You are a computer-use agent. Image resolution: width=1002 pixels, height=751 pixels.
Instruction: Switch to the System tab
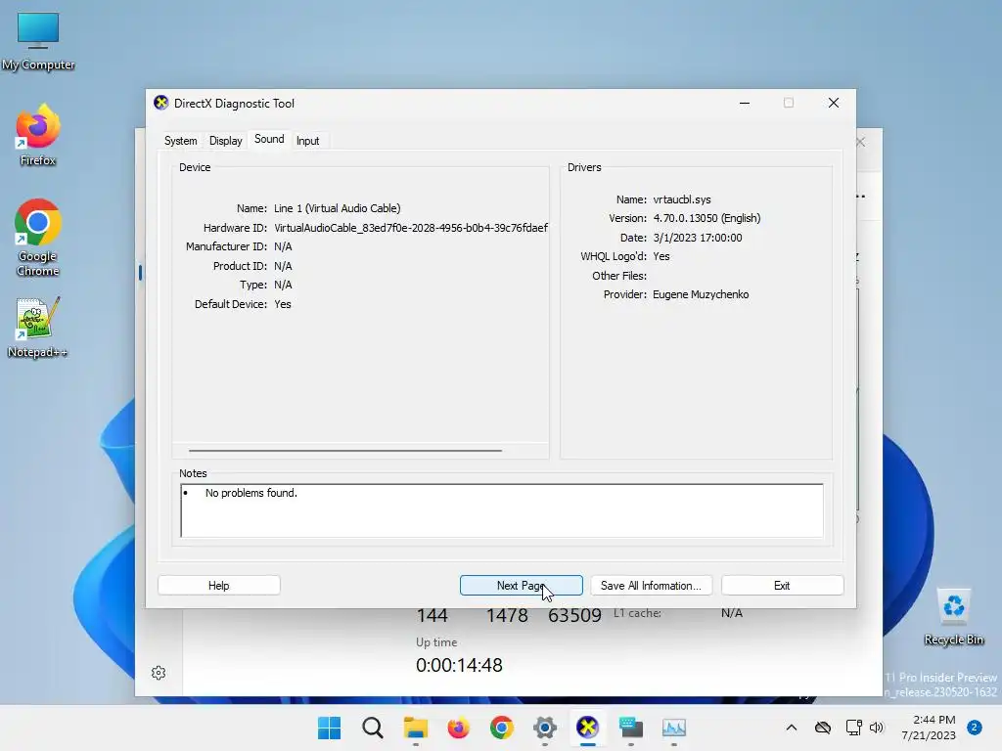tap(181, 141)
